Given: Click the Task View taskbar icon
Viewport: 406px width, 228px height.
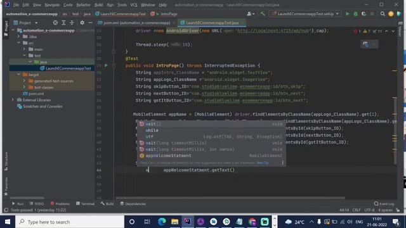Looking at the screenshot, I should [x=147, y=222].
